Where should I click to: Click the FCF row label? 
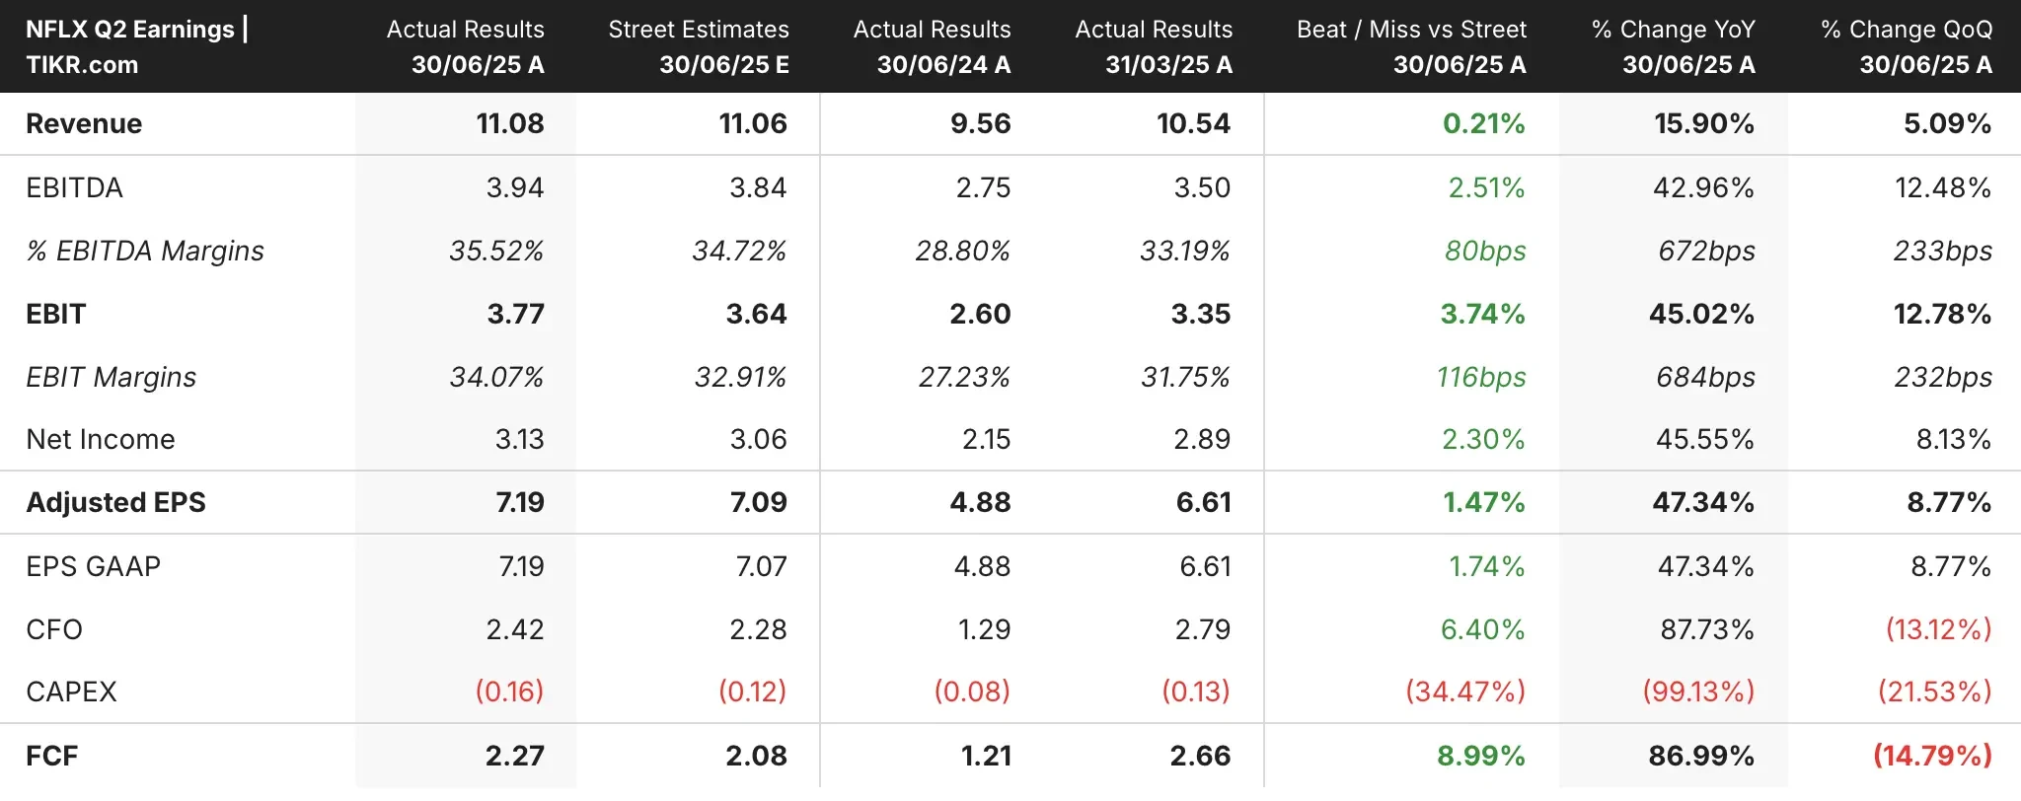[x=51, y=756]
